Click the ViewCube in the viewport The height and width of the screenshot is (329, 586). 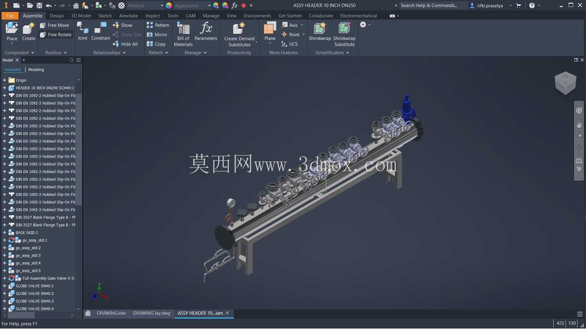(565, 83)
